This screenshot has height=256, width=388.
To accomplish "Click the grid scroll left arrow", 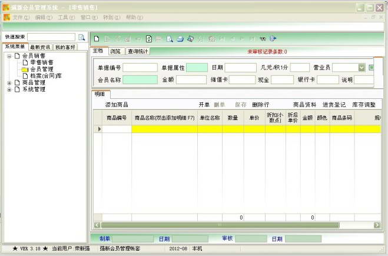I will coord(97,225).
